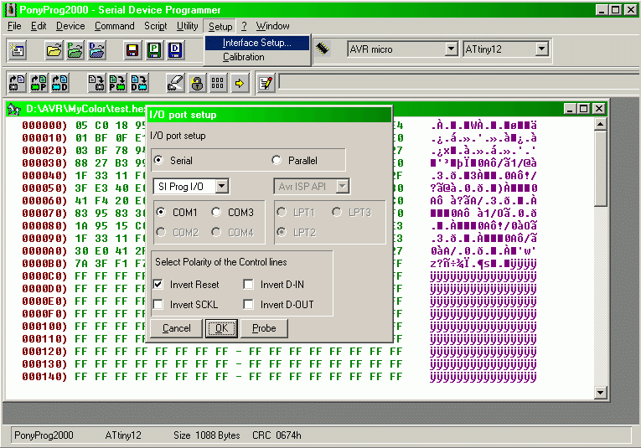This screenshot has width=641, height=448.
Task: Click the yellow arrow Program icon
Action: click(x=240, y=83)
